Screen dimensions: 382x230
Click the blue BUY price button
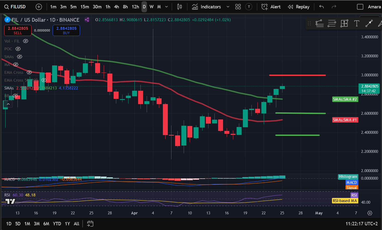pos(66,30)
